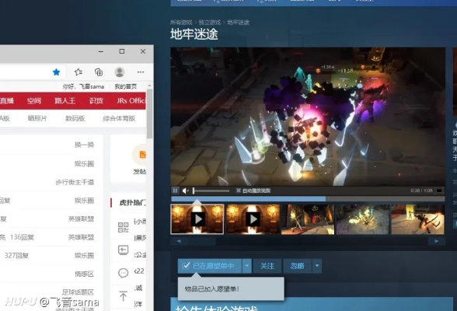Click the 飞雪sama username in the Hupu greeting
This screenshot has height=311, width=457.
92,86
